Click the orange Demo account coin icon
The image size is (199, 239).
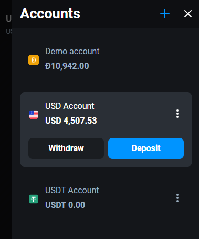tap(34, 60)
